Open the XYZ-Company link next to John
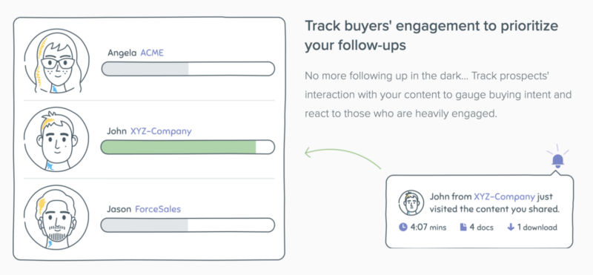The image size is (593, 275). (161, 131)
